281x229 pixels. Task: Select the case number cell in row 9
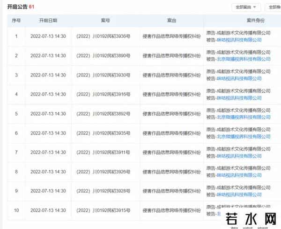pyautogui.click(x=103, y=191)
